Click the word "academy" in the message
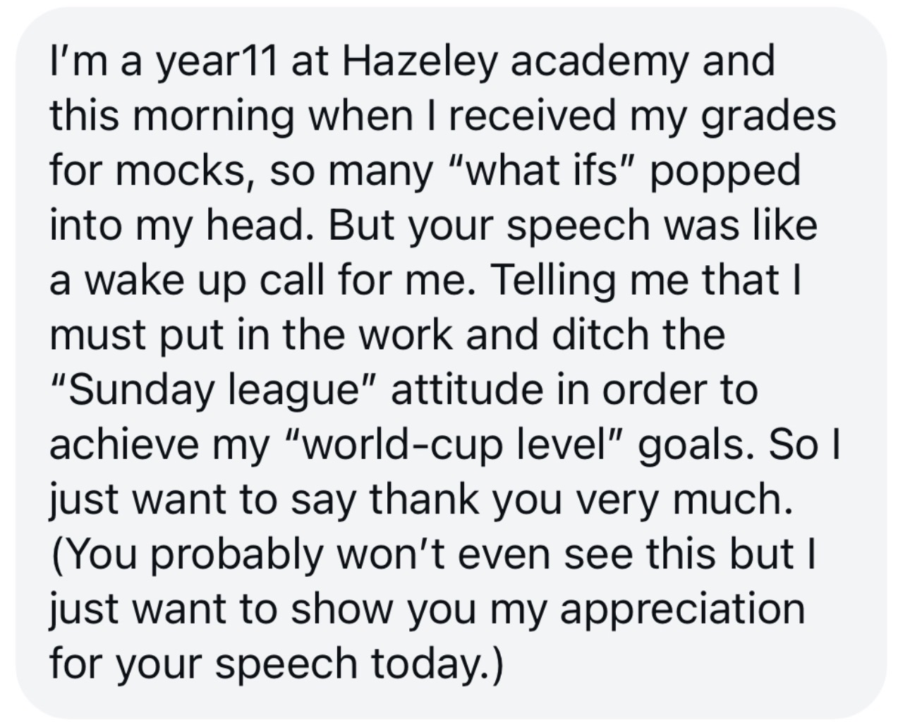Image resolution: width=910 pixels, height=725 pixels. click(x=598, y=61)
